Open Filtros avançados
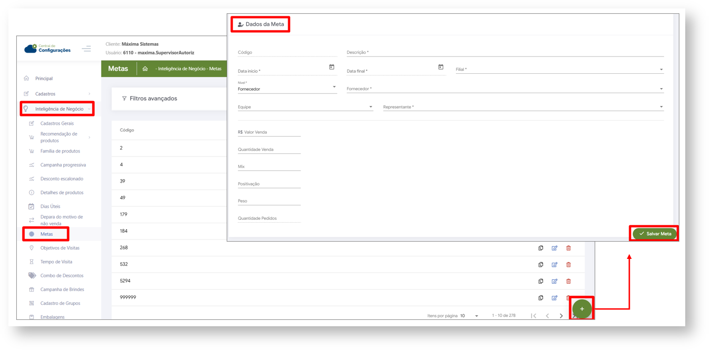709x350 pixels. tap(153, 99)
